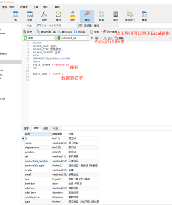Click the 名称 column header
Image resolution: width=172 pixels, height=205 pixels.
38,134
